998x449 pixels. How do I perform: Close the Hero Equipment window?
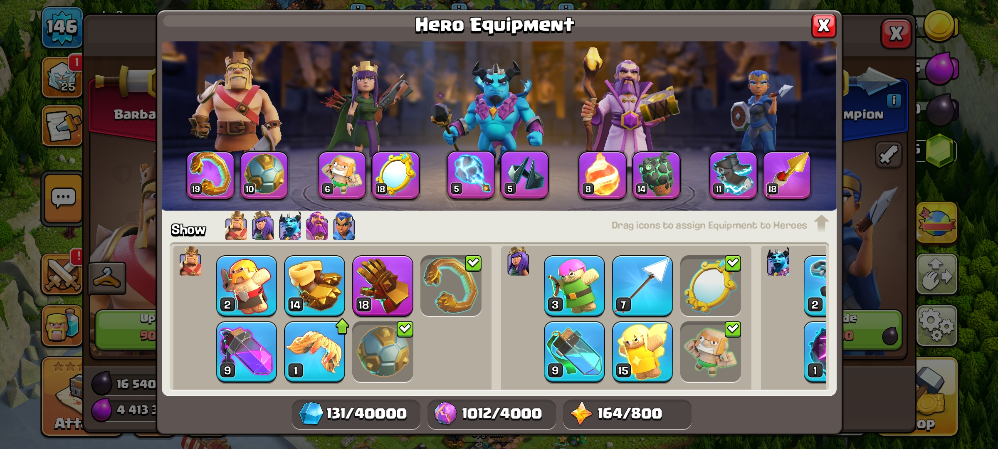tap(824, 26)
